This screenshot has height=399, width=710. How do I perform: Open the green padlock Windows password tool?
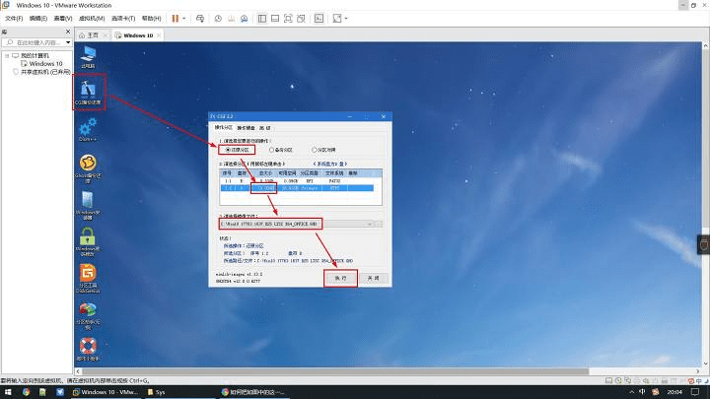tap(88, 238)
